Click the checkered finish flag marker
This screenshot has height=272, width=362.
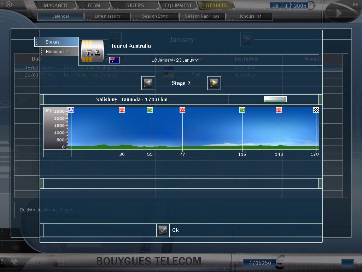[316, 110]
